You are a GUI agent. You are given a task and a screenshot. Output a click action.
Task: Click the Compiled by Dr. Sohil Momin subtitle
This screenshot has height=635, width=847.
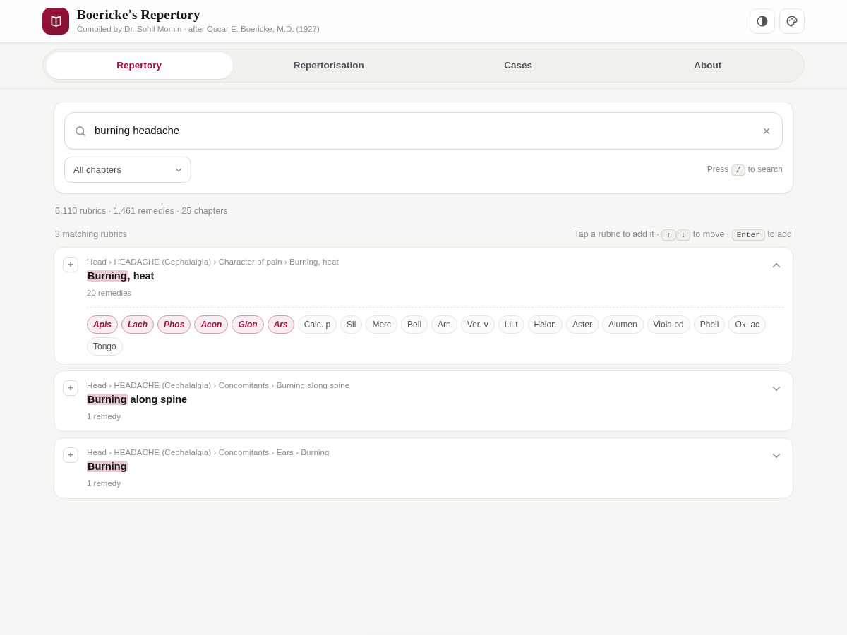coord(198,29)
